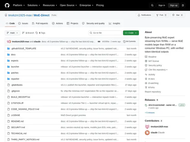Click the folder icon of launcher row

(8, 67)
